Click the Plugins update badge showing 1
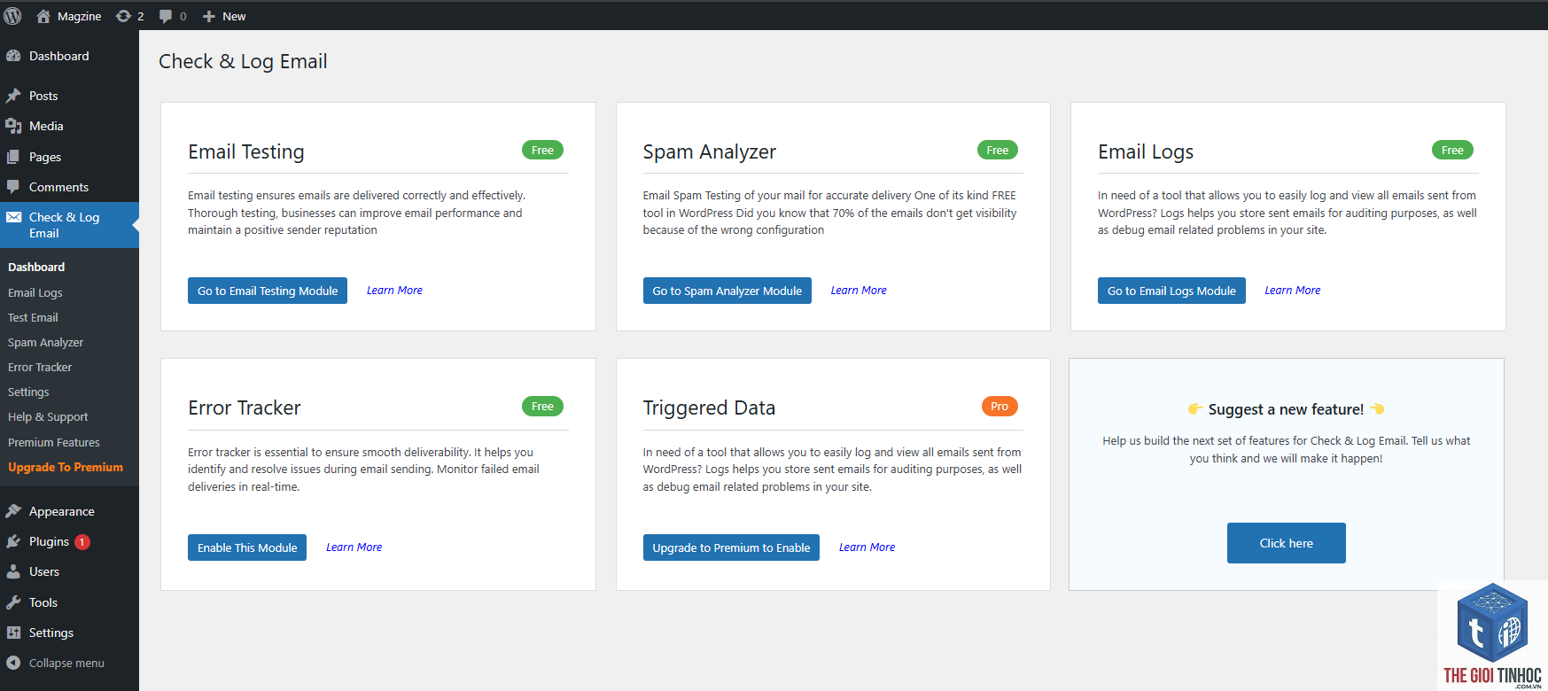1548x691 pixels. pos(82,542)
